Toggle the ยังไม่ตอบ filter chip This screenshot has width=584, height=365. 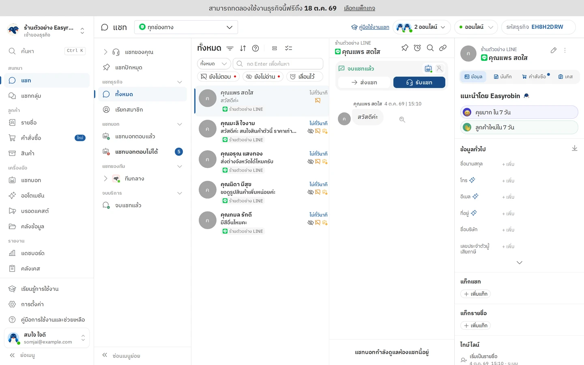click(219, 77)
